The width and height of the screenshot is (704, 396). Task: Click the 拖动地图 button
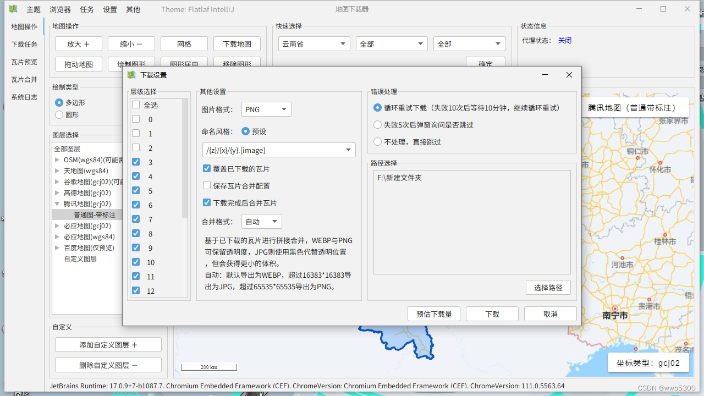(x=79, y=64)
